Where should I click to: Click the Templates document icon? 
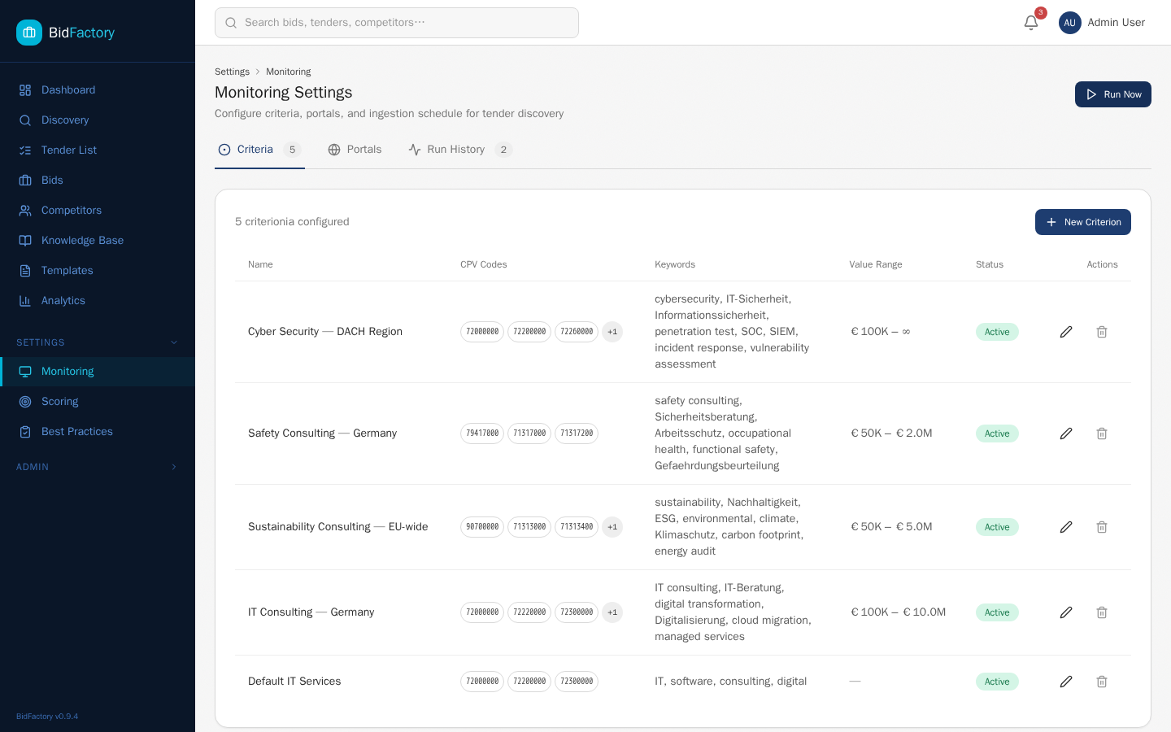pos(25,271)
